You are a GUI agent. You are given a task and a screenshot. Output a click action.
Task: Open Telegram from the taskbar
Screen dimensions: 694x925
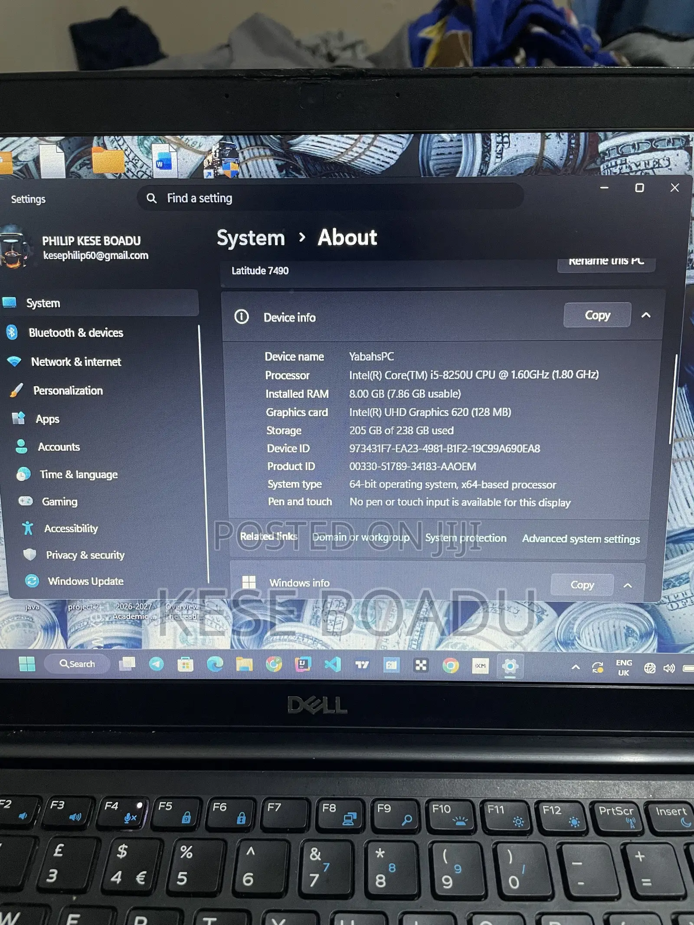(x=157, y=664)
